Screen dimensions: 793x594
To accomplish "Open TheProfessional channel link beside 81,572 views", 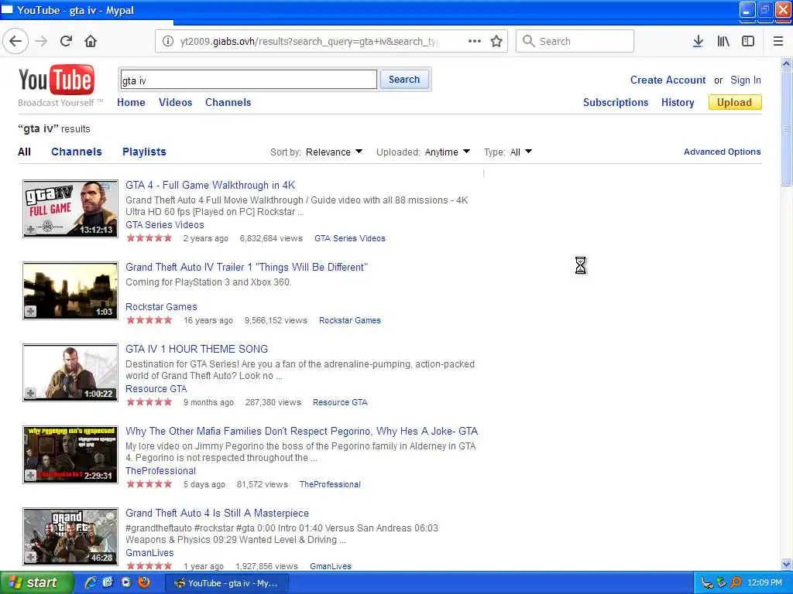I will pyautogui.click(x=330, y=484).
